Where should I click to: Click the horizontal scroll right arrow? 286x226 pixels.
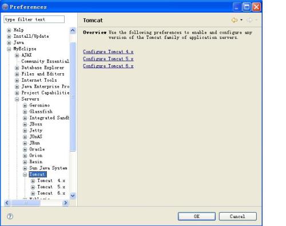pyautogui.click(x=66, y=203)
